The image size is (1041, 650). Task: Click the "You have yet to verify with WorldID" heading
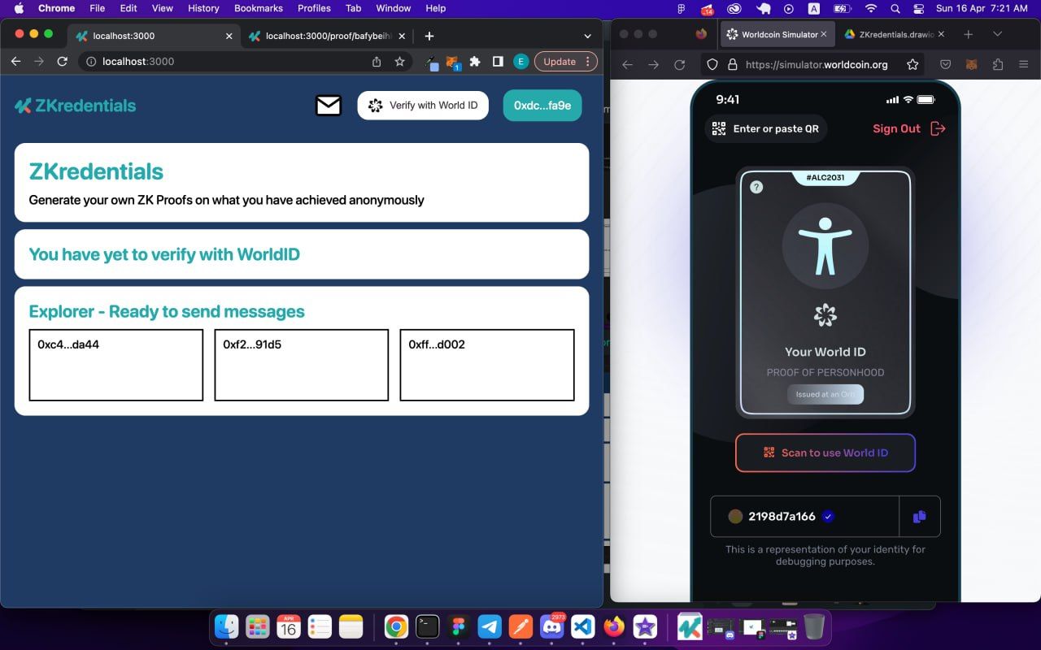point(164,254)
